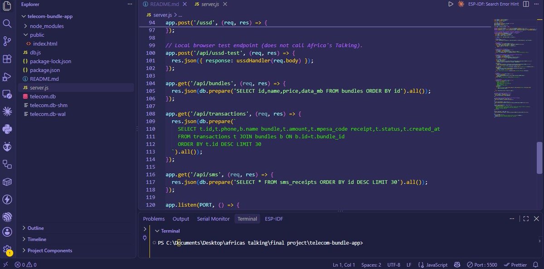Open the Remote Explorer view
The width and height of the screenshot is (544, 269).
coord(7,94)
